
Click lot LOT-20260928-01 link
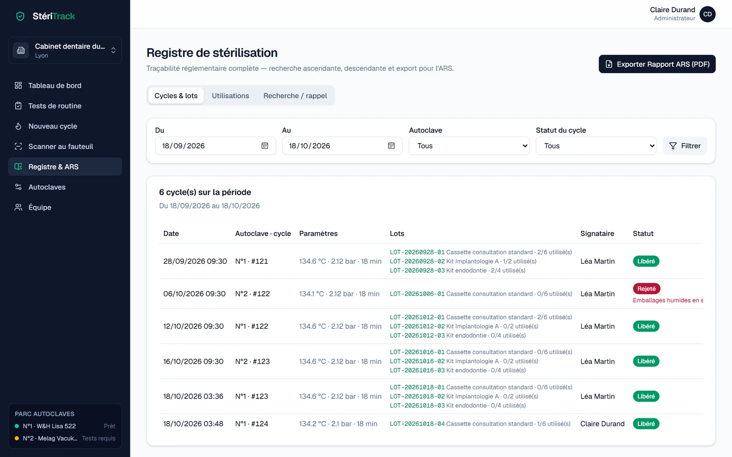pos(417,252)
